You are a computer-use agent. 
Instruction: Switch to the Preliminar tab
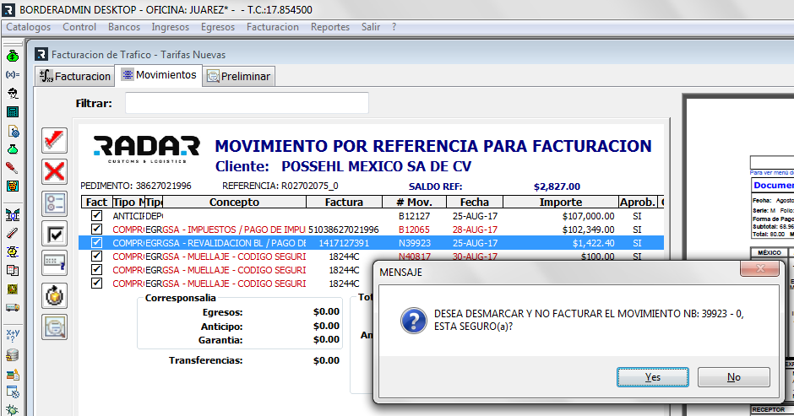coord(238,76)
